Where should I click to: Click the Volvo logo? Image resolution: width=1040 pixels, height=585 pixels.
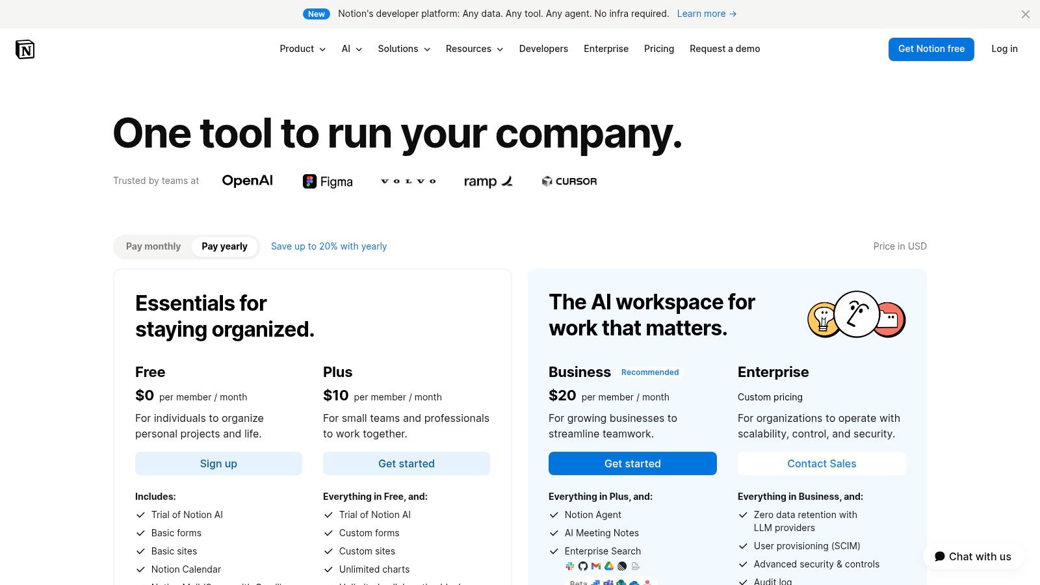point(408,181)
